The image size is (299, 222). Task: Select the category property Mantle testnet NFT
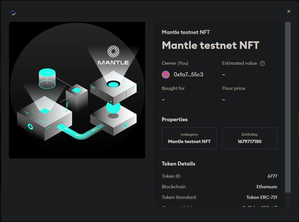[x=189, y=138]
